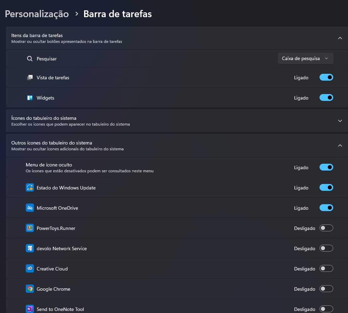Click Estado do Windows Update label
Viewport: 348px width, 313px height.
66,188
